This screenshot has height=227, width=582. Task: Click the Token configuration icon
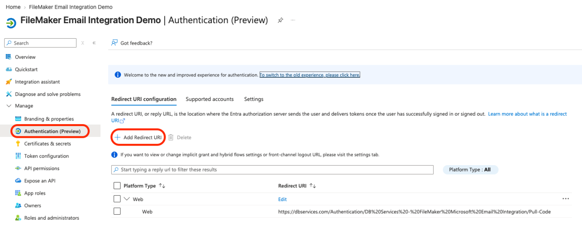coord(18,156)
